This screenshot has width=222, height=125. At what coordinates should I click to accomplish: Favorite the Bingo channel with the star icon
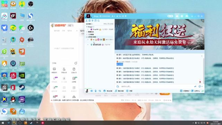click(x=117, y=16)
